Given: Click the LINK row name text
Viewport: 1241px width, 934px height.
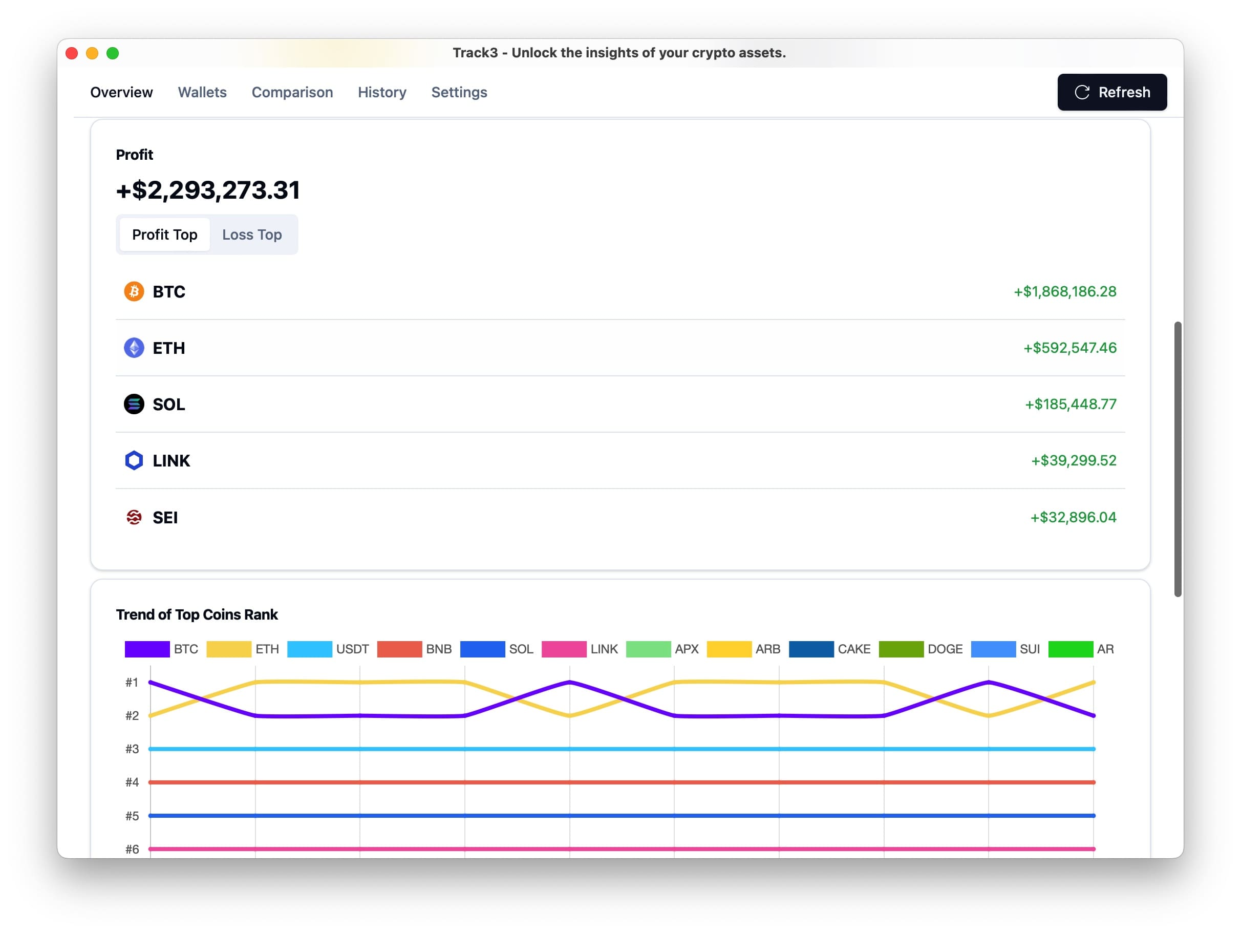Looking at the screenshot, I should click(x=171, y=460).
